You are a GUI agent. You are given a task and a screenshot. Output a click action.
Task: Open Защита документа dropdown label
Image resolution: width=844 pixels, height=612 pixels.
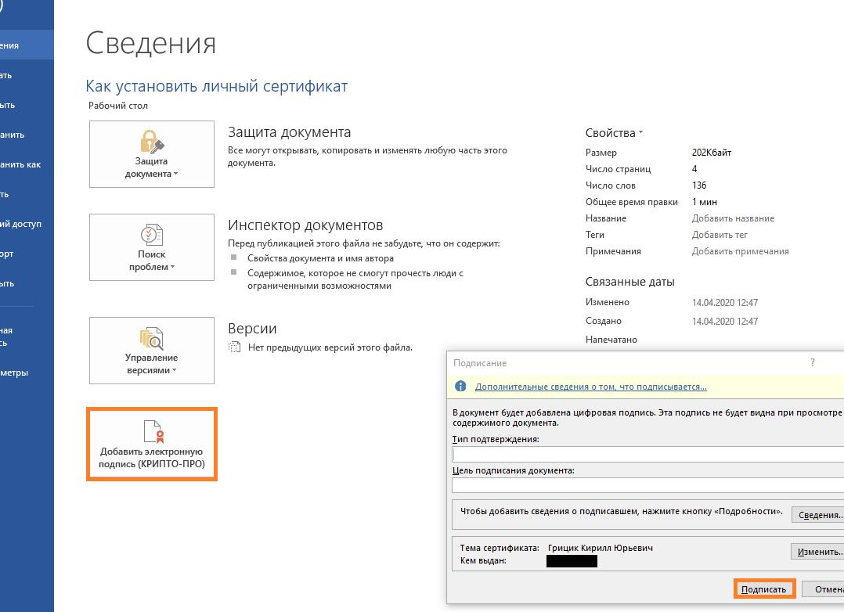pos(151,167)
